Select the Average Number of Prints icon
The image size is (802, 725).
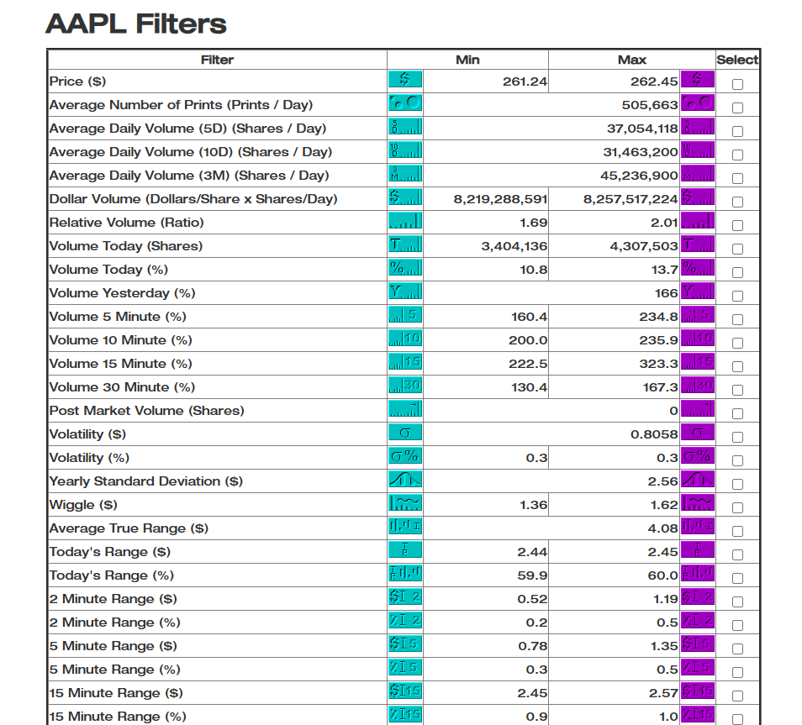[x=404, y=103]
